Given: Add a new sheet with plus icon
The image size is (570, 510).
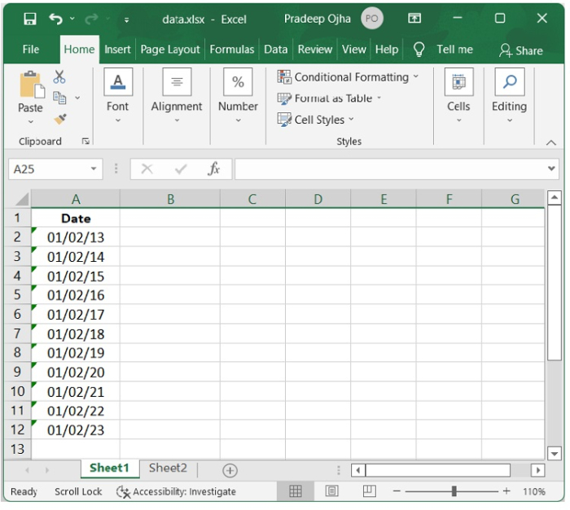Looking at the screenshot, I should click(230, 470).
